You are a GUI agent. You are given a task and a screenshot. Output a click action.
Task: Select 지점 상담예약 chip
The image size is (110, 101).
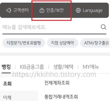tap(62, 43)
